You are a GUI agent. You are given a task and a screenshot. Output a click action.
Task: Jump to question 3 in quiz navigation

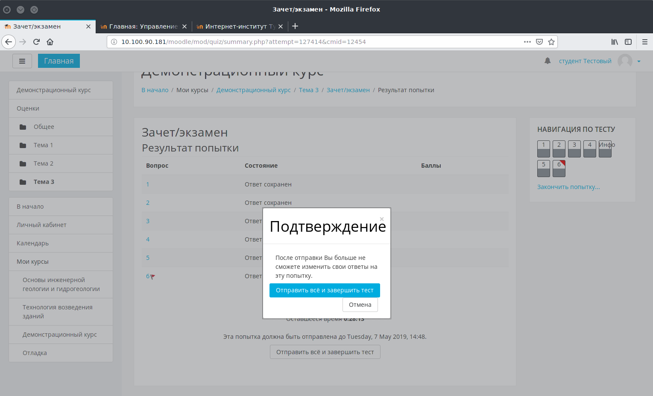click(574, 149)
